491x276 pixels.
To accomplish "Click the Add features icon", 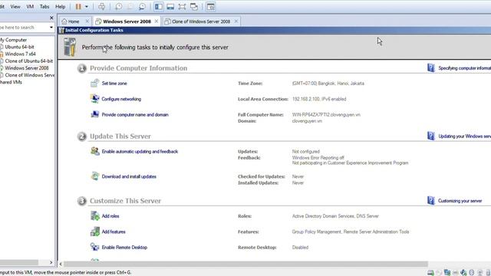I will pyautogui.click(x=94, y=232).
